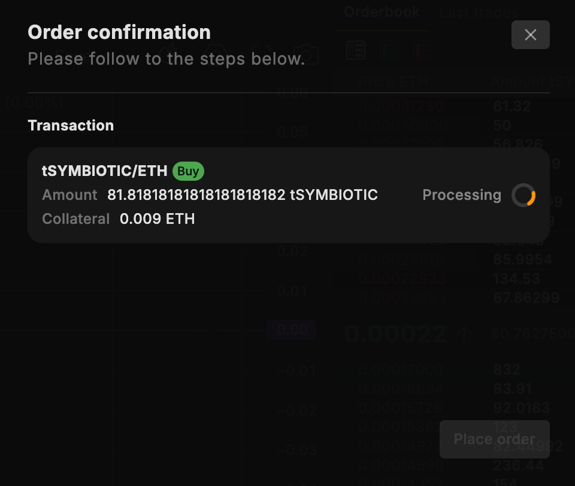Click the Processing status text
Screen dimensions: 575x486
click(461, 195)
